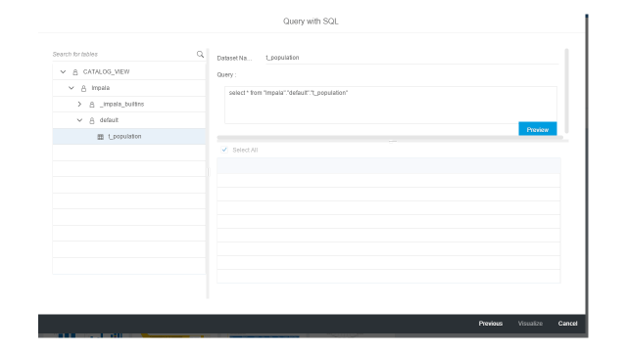Image resolution: width=627 pixels, height=352 pixels.
Task: Click the lock icon beside default
Action: pos(92,120)
